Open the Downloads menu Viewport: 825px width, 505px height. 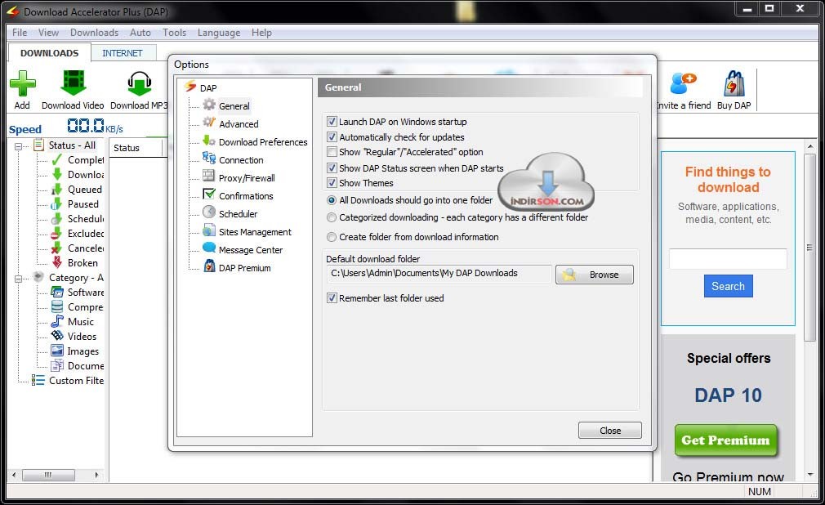(x=94, y=33)
